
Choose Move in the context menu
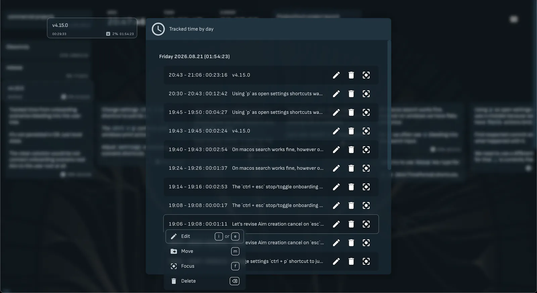(205, 251)
